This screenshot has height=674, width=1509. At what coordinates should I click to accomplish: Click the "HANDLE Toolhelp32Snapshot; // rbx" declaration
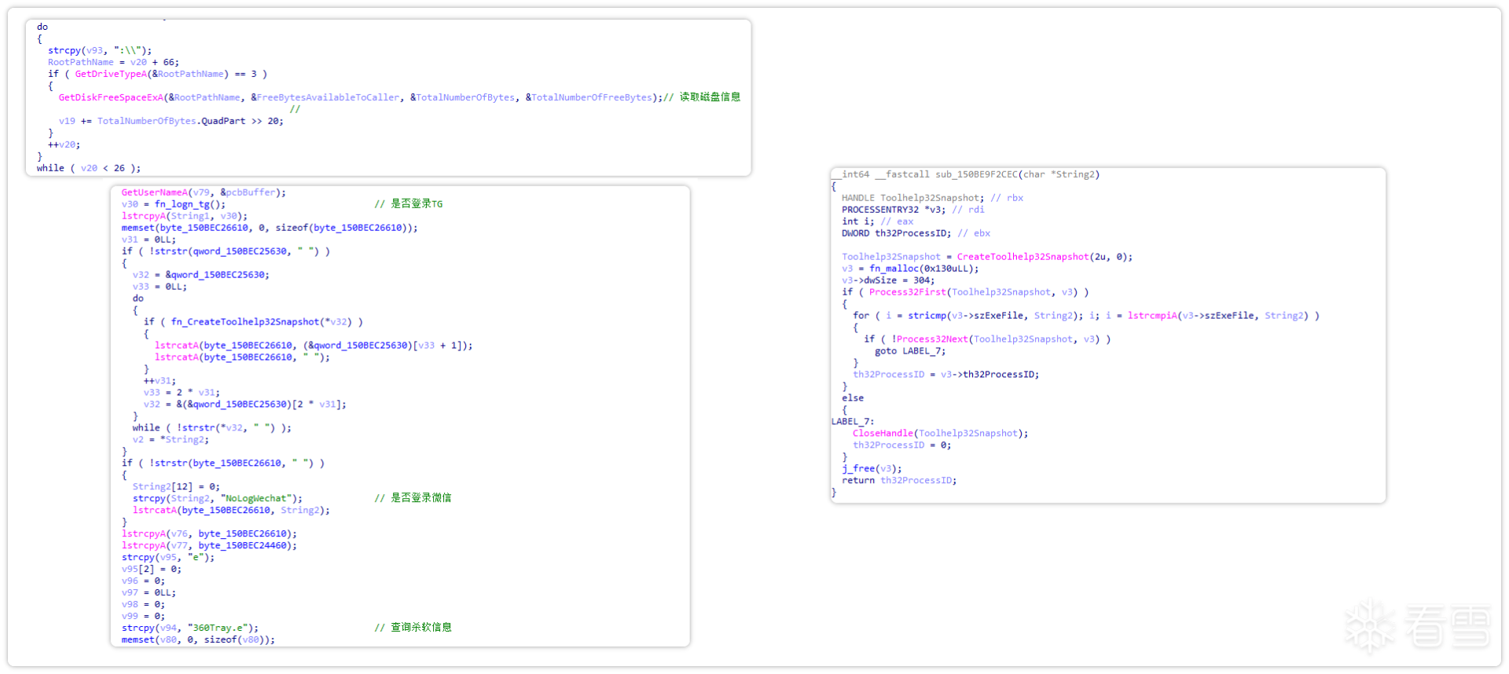tap(932, 198)
